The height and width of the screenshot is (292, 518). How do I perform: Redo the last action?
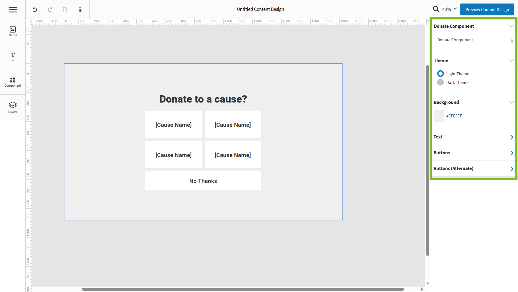pyautogui.click(x=50, y=9)
